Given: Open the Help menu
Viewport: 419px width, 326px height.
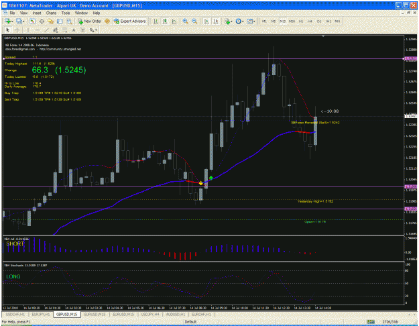Looking at the screenshot, I should (96, 13).
